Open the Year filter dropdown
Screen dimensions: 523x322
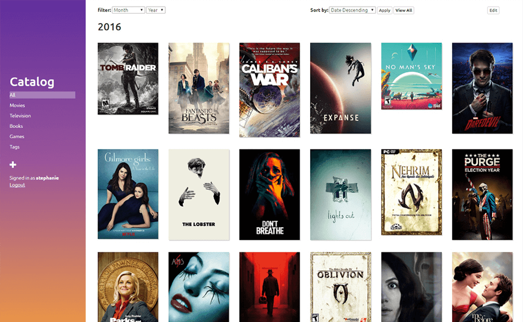coord(156,10)
